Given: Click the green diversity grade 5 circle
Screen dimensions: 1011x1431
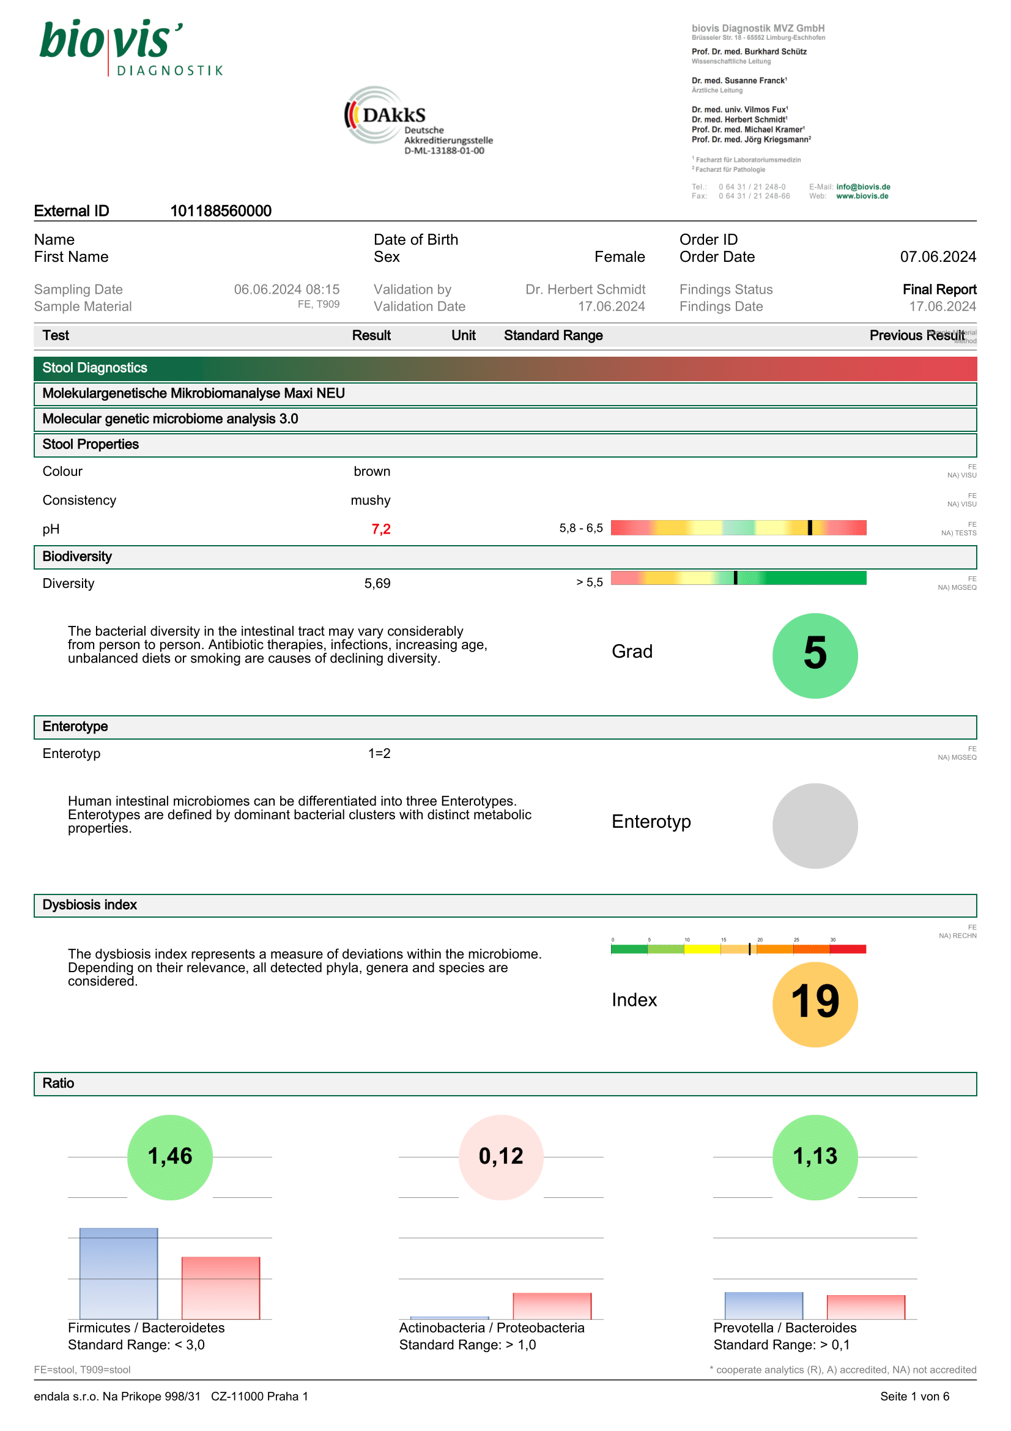Looking at the screenshot, I should 814,656.
